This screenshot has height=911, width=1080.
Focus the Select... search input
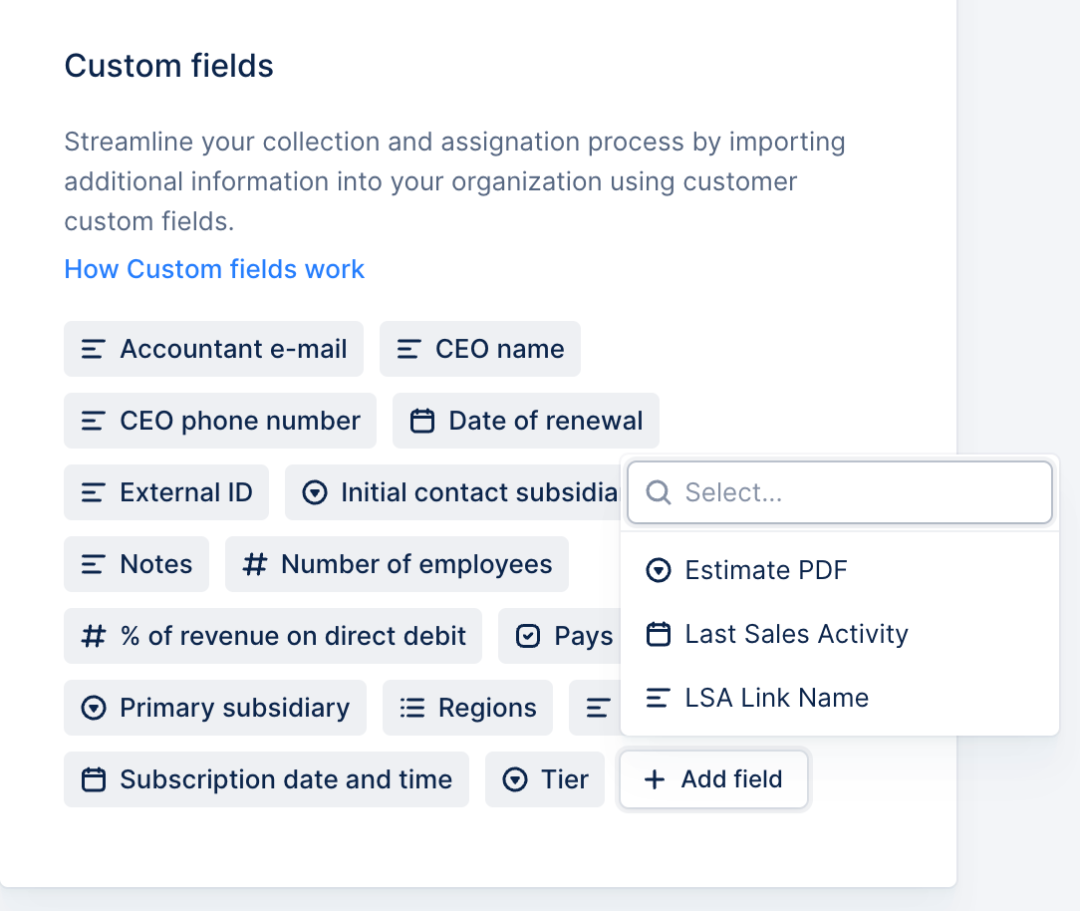[x=840, y=492]
